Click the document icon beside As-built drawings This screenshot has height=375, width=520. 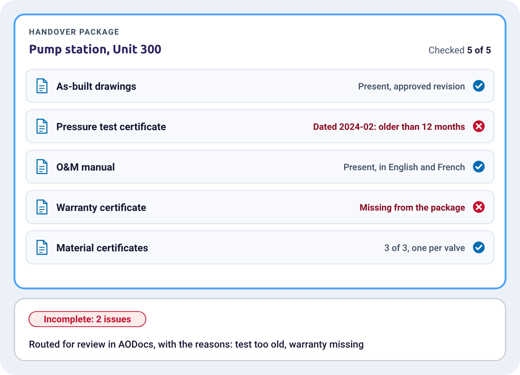tap(42, 86)
